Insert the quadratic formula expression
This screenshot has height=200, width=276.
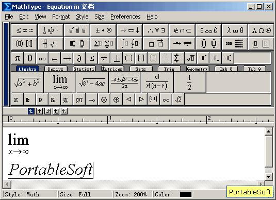point(125,82)
